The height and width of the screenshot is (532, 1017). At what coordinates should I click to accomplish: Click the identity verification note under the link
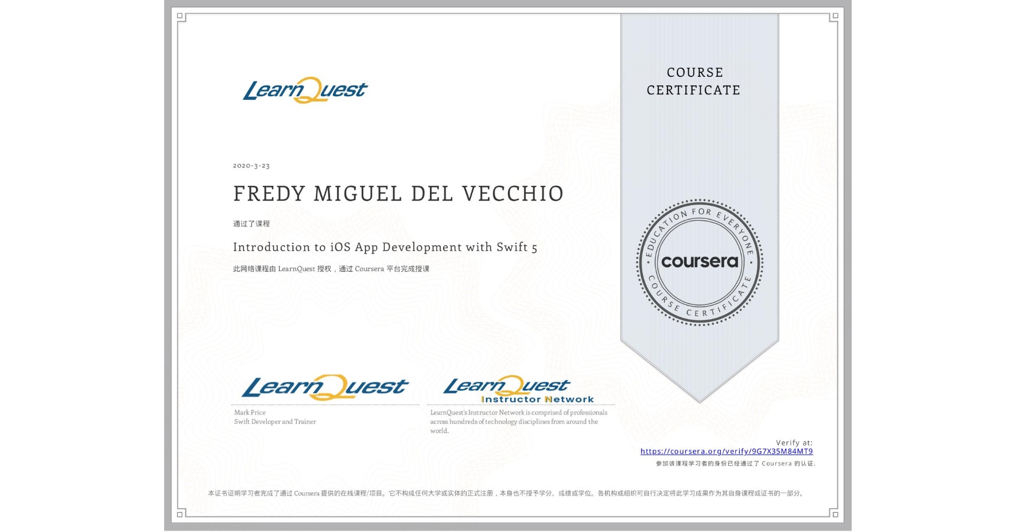736,463
